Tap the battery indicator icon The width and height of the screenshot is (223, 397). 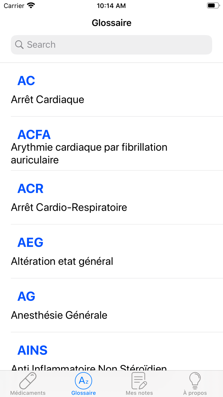click(212, 5)
